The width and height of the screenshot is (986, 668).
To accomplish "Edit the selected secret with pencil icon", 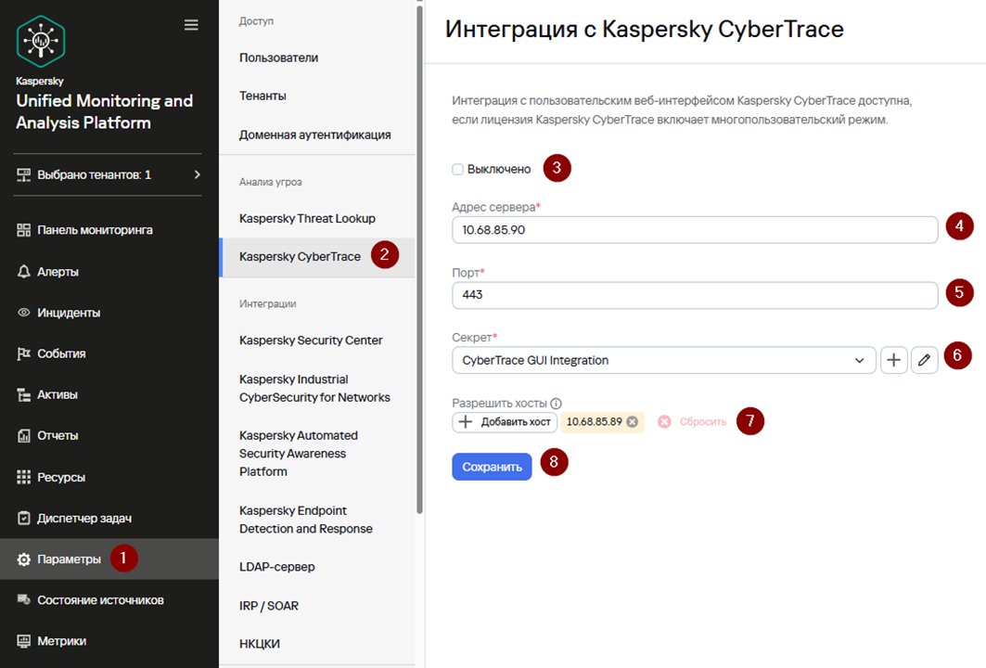I will (x=924, y=360).
